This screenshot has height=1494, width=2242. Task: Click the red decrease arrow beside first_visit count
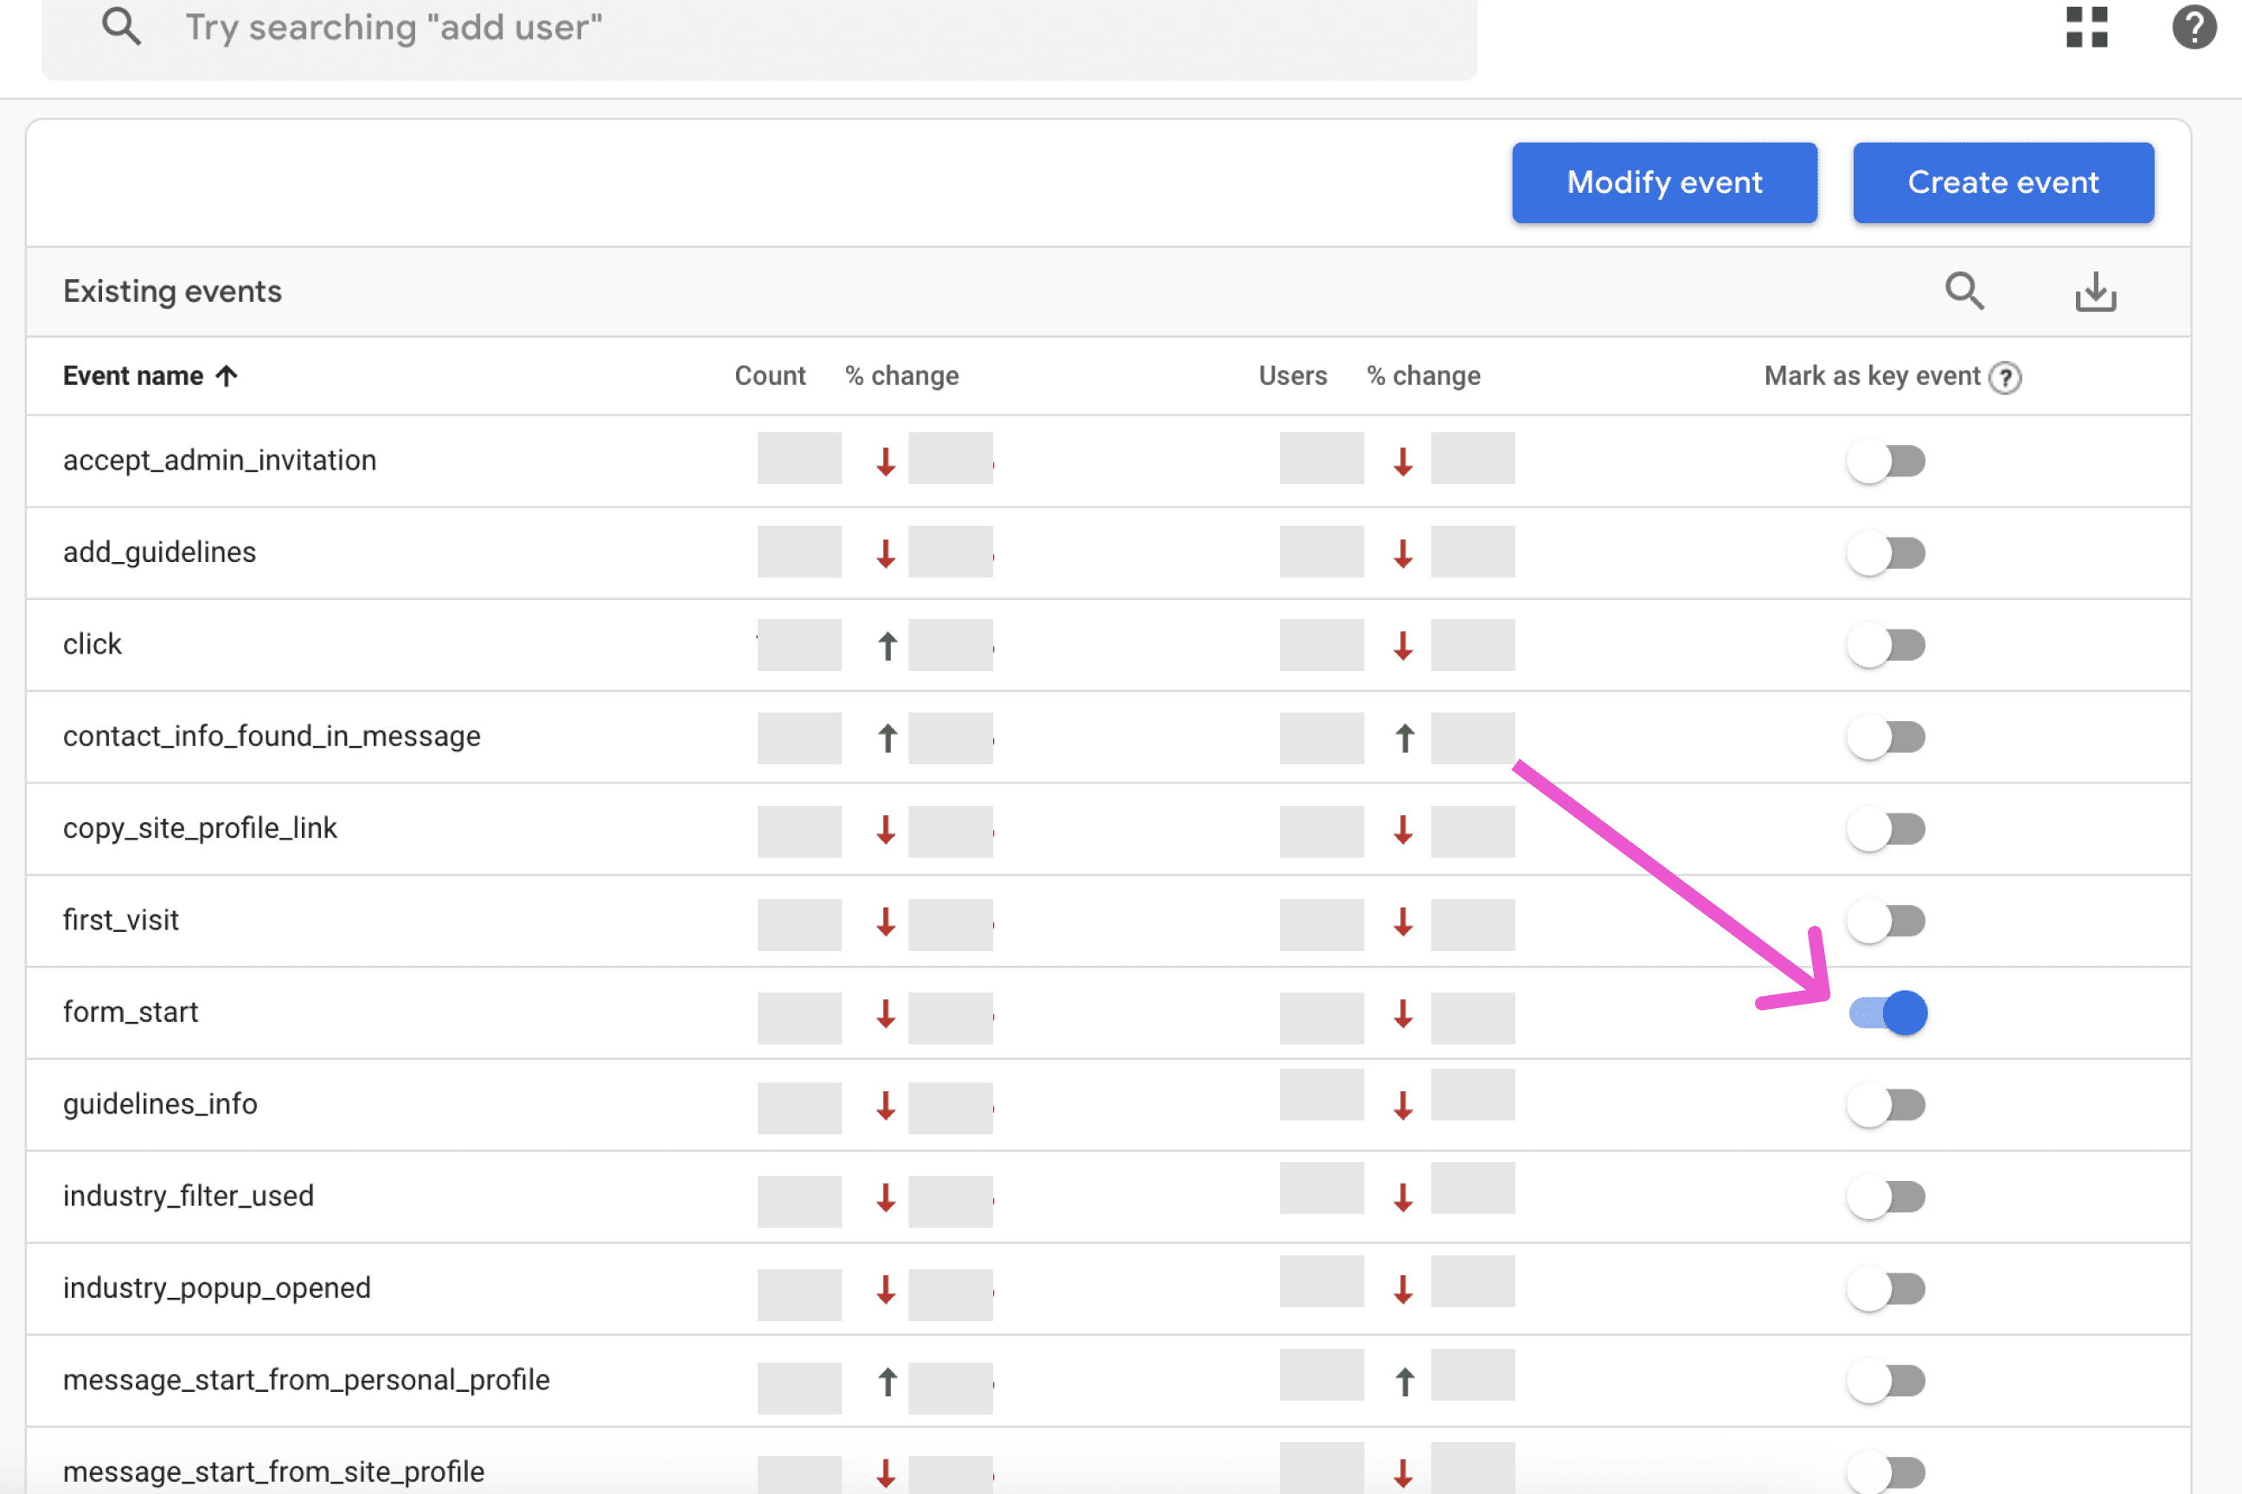886,923
